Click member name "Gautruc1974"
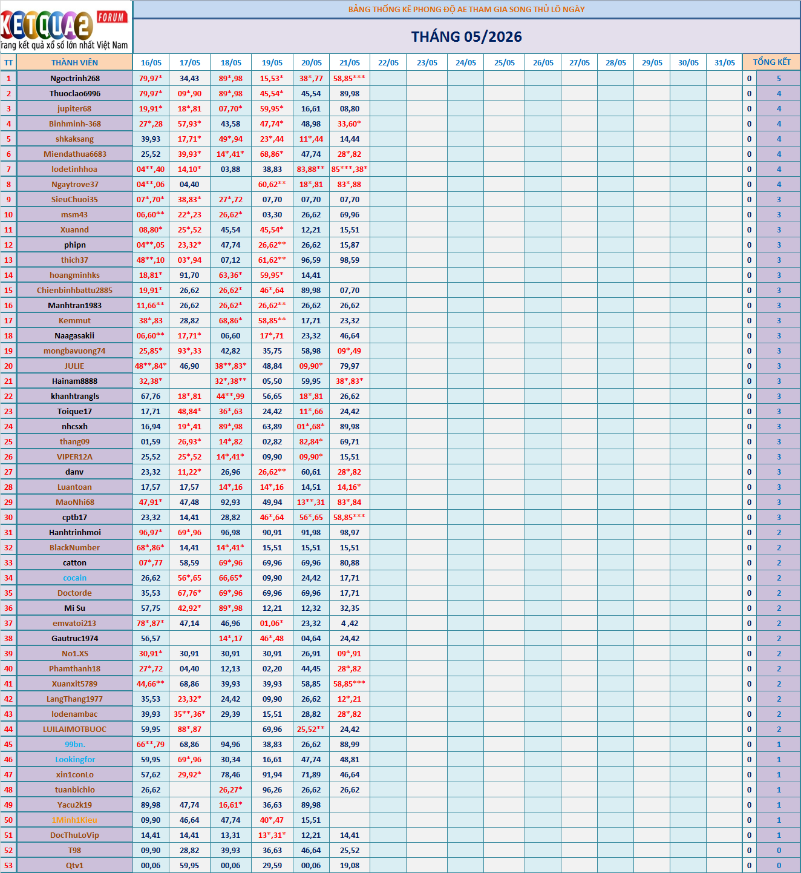This screenshot has width=801, height=873. click(74, 638)
